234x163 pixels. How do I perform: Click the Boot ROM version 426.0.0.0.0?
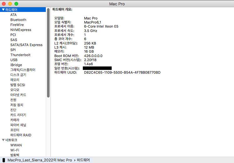coord(93,56)
